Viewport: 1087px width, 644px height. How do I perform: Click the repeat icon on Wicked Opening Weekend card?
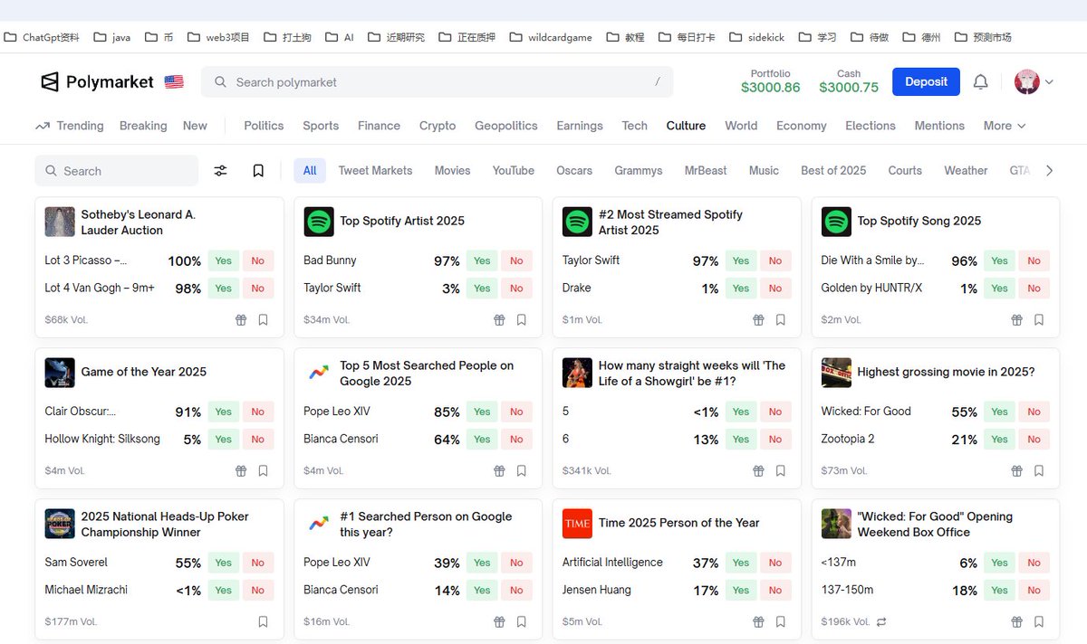pyautogui.click(x=881, y=622)
